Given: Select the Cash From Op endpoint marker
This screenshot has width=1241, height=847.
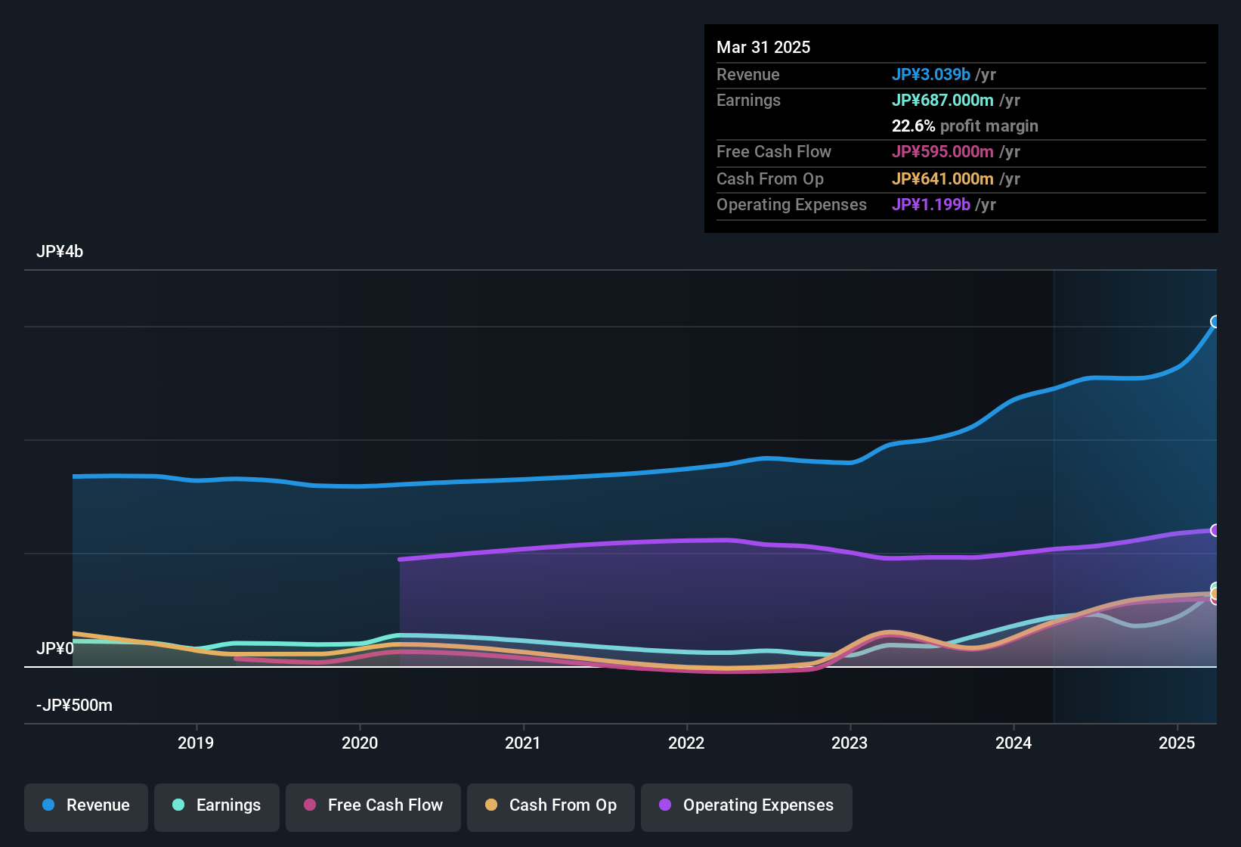Looking at the screenshot, I should click(1215, 594).
